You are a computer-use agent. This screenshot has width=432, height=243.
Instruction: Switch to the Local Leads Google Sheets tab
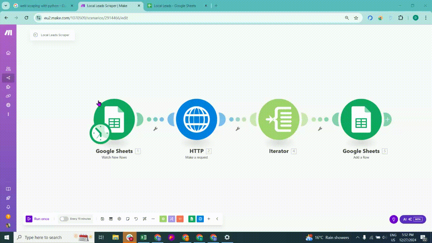tap(175, 6)
